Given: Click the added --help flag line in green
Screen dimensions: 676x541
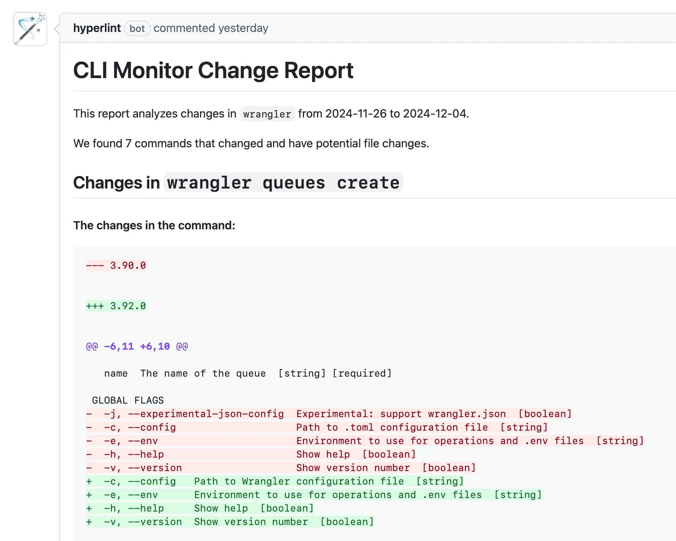Looking at the screenshot, I should [200, 508].
